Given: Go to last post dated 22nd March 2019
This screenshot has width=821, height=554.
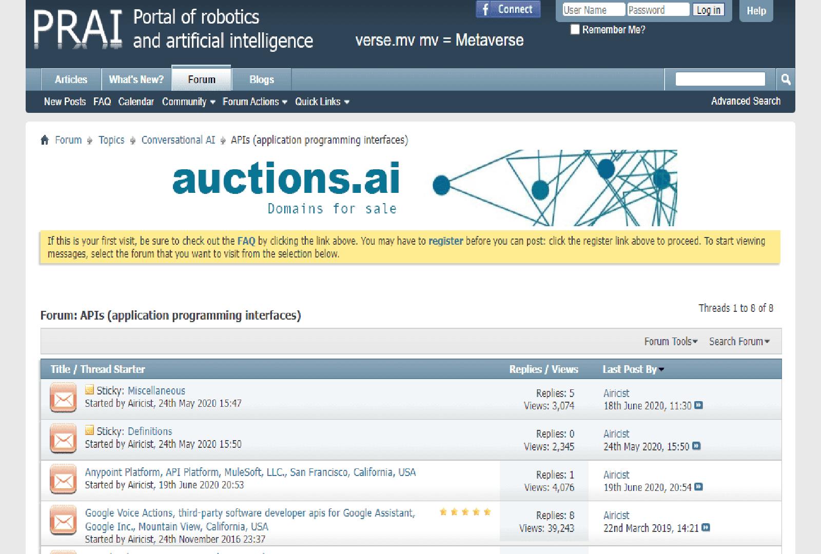Looking at the screenshot, I should click(706, 528).
